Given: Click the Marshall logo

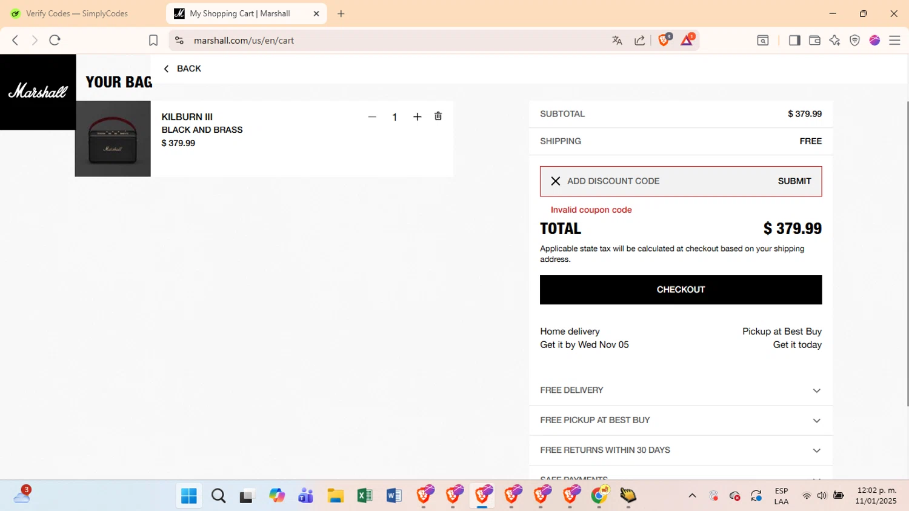Looking at the screenshot, I should coord(38,92).
